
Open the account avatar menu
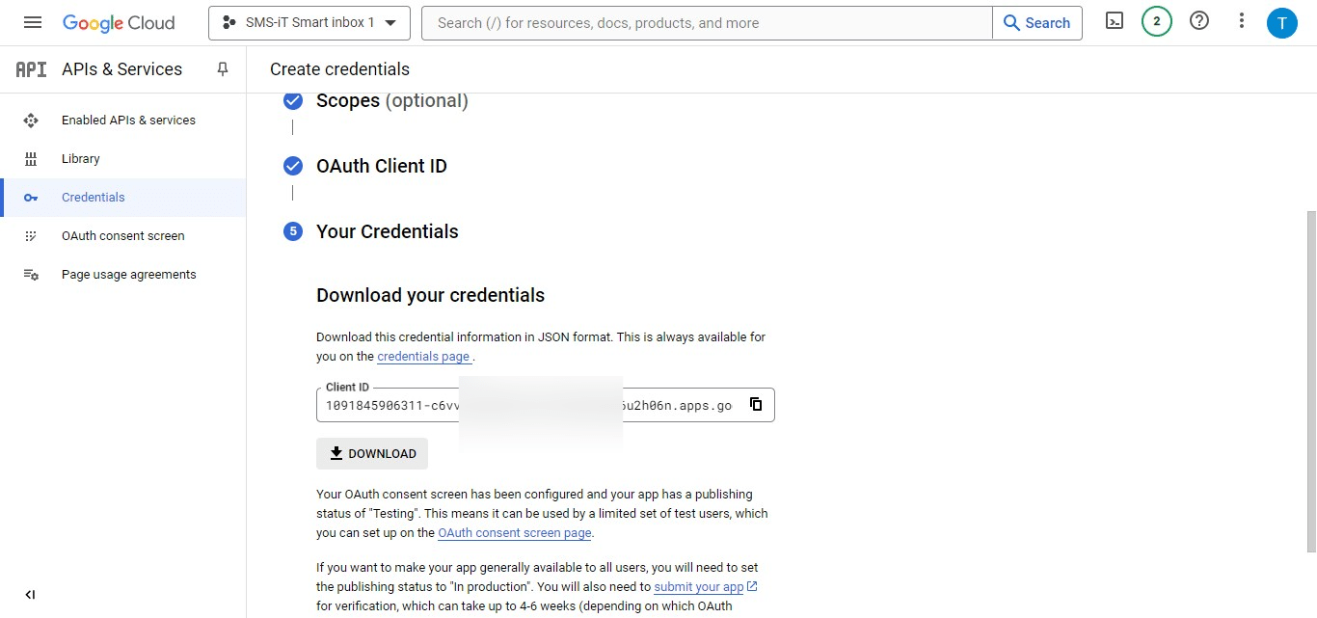(1282, 21)
